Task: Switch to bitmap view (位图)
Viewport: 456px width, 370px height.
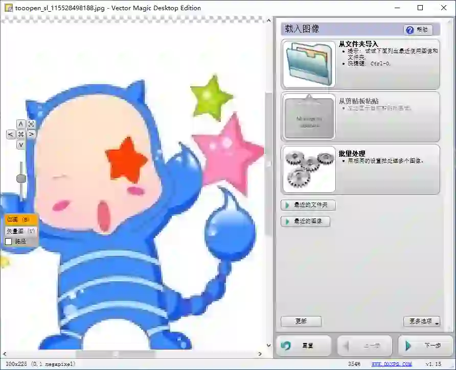Action: click(x=21, y=219)
